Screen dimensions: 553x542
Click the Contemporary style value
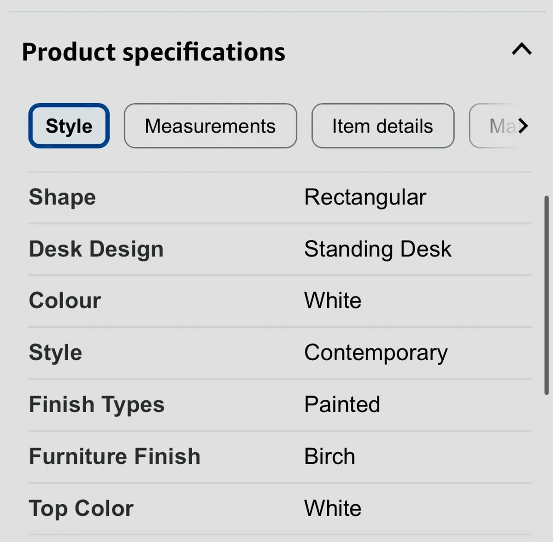click(376, 352)
